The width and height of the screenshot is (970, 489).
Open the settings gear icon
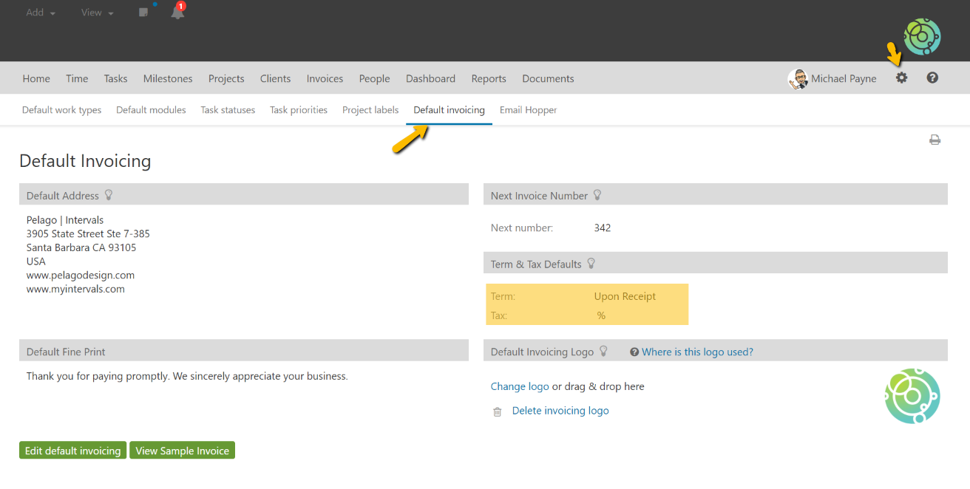pos(901,78)
